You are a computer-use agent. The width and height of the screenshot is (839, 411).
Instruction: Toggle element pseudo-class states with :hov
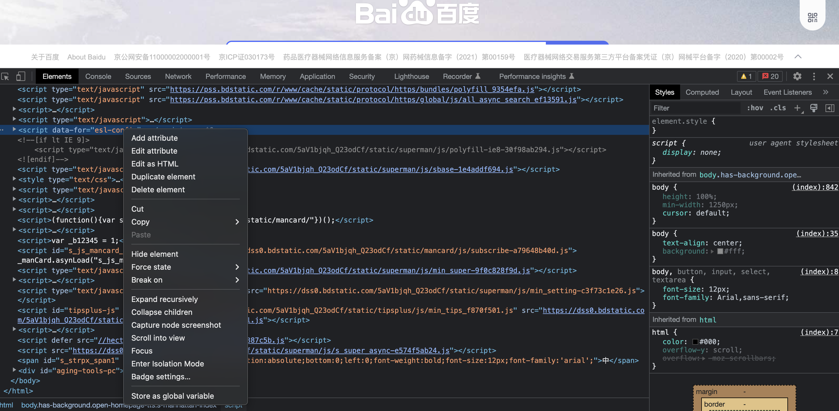click(755, 108)
